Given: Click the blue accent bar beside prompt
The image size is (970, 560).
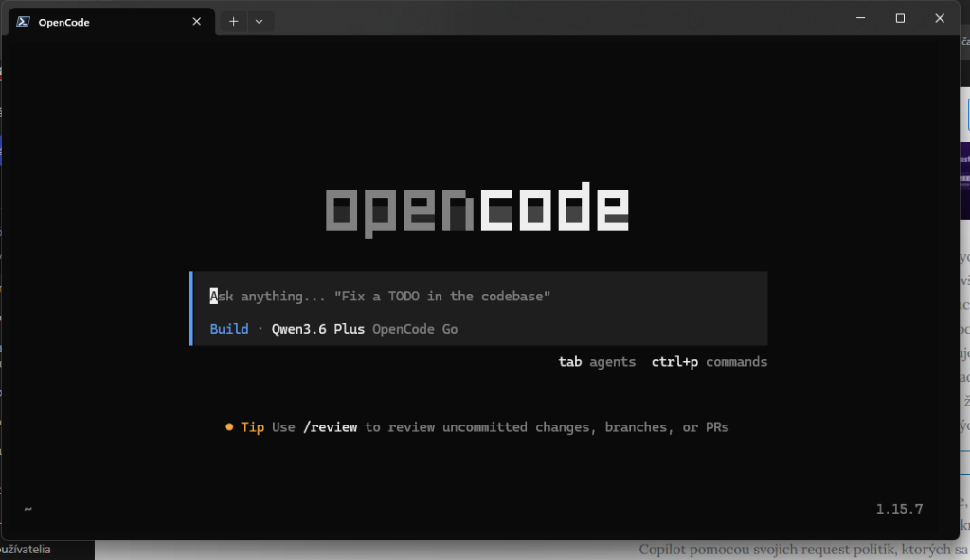Looking at the screenshot, I should (x=191, y=308).
